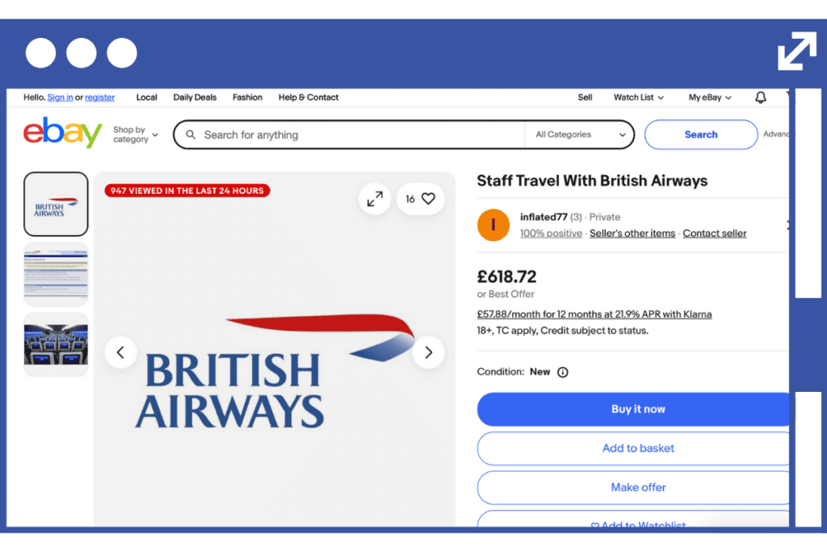Open the All Categories dropdown

coord(580,135)
